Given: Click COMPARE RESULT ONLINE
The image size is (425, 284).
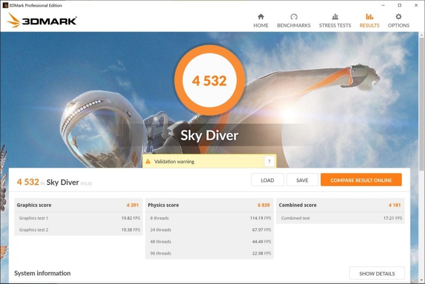Looking at the screenshot, I should [x=361, y=180].
